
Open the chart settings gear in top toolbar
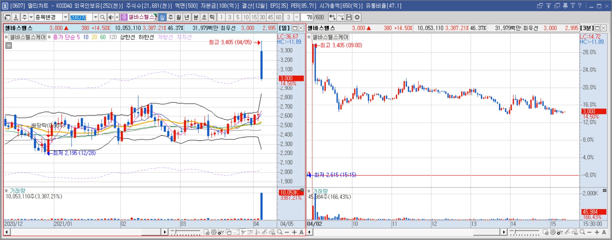pos(357,17)
